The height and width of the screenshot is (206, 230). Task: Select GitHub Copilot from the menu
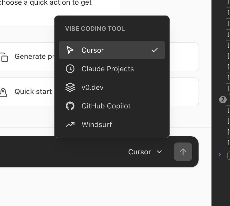pyautogui.click(x=106, y=106)
